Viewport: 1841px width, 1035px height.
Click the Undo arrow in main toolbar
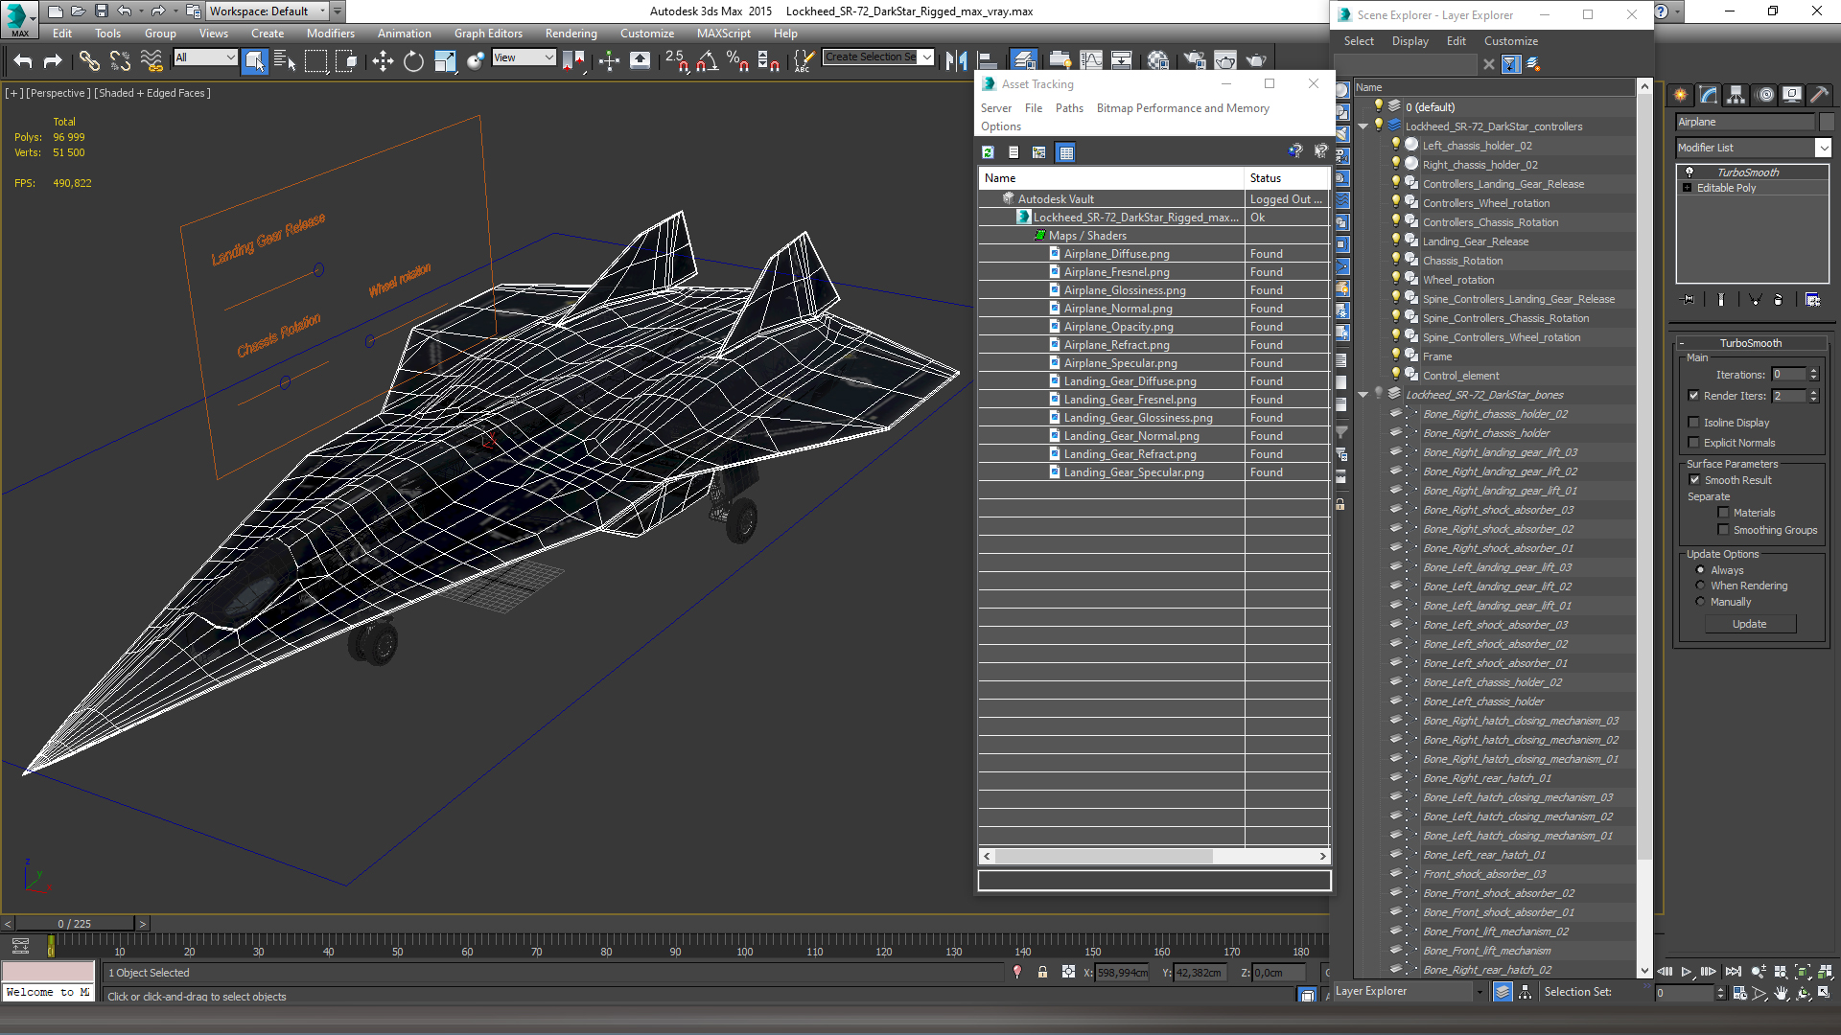[23, 61]
